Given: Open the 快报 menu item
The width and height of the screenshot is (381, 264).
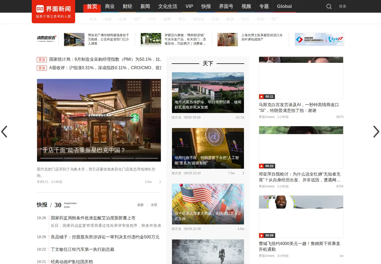Looking at the screenshot, I should [x=206, y=6].
